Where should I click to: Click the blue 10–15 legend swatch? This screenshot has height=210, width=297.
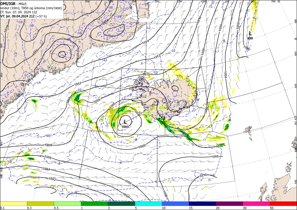click(176, 203)
